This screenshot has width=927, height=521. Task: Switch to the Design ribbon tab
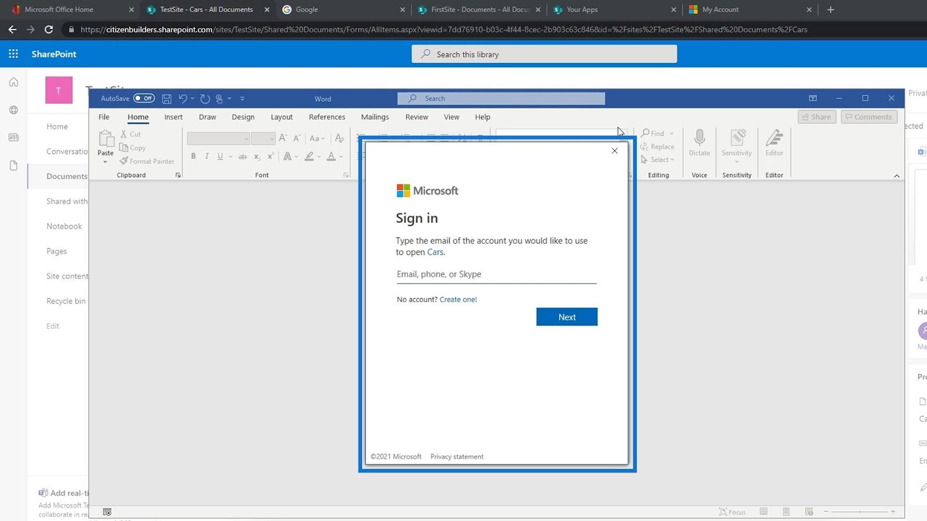243,117
